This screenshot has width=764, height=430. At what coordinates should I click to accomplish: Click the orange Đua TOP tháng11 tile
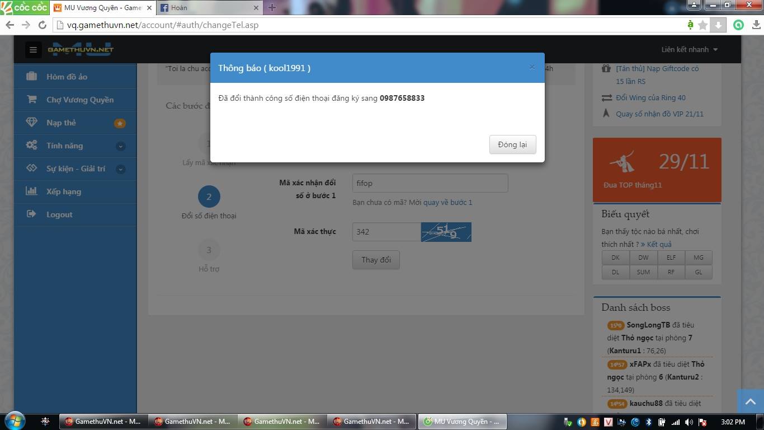click(657, 170)
